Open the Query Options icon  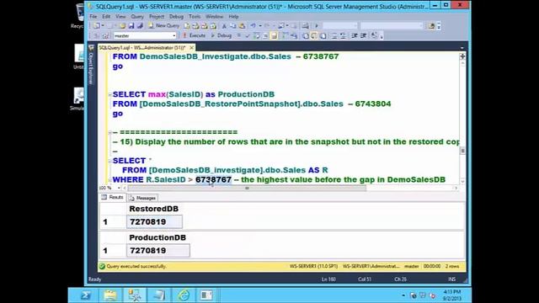tap(265, 35)
